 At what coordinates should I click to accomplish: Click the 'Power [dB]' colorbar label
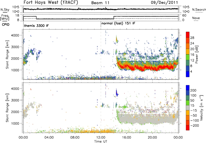196,54
